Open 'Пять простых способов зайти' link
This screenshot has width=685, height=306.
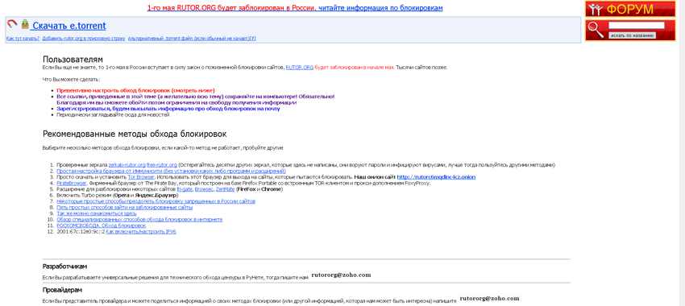124,207
